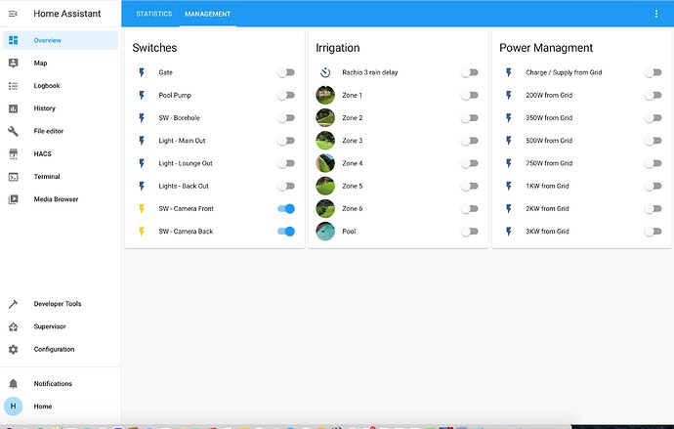
Task: Click the Developer Tools label
Action: coord(58,304)
